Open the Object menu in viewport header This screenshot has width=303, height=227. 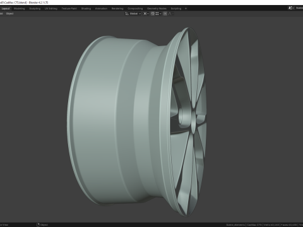(9, 14)
